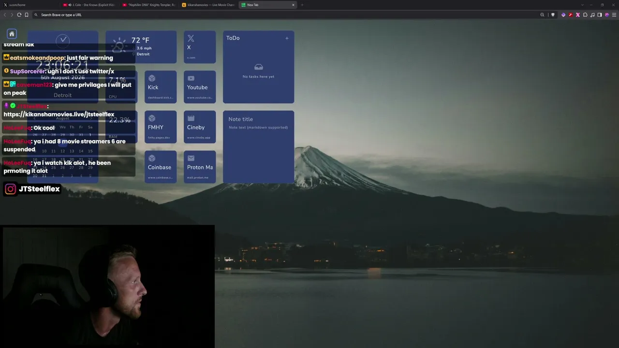Image resolution: width=619 pixels, height=348 pixels.
Task: Click the 'No tasks here yet' text
Action: click(258, 77)
